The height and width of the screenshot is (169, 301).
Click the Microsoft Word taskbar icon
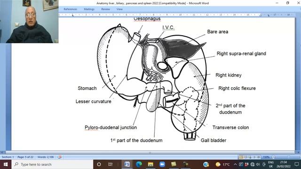coord(127,164)
